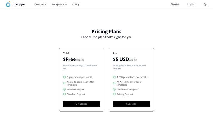Click the ProApplyAI logo icon
This screenshot has width=213, height=119.
point(8,4)
